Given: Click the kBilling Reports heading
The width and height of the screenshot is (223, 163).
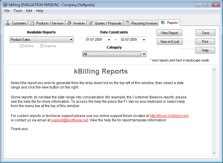Looking at the screenshot, I should (101, 71).
